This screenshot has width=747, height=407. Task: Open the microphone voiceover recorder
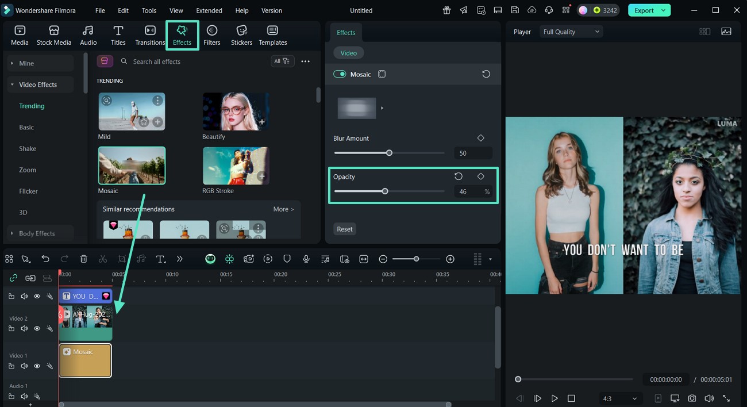306,259
